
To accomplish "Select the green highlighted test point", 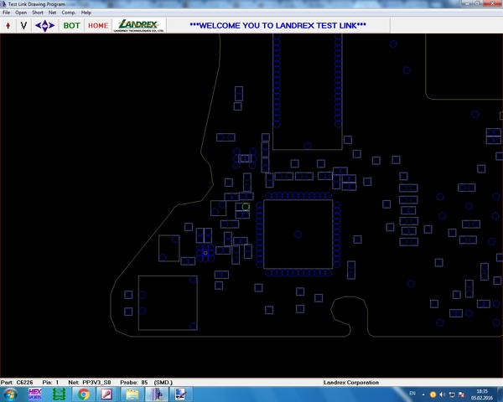I will (246, 207).
